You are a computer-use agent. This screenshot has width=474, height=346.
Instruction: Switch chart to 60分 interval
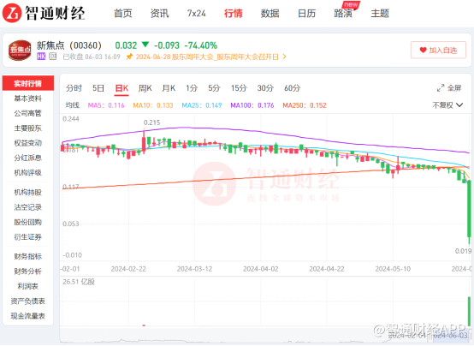tap(293, 88)
